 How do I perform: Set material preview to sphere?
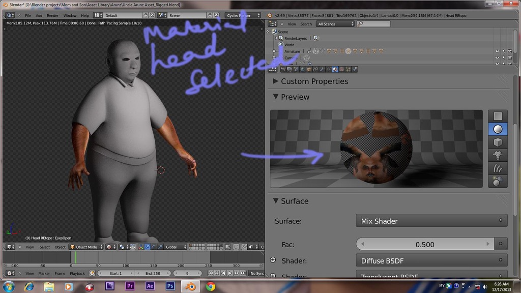[498, 129]
